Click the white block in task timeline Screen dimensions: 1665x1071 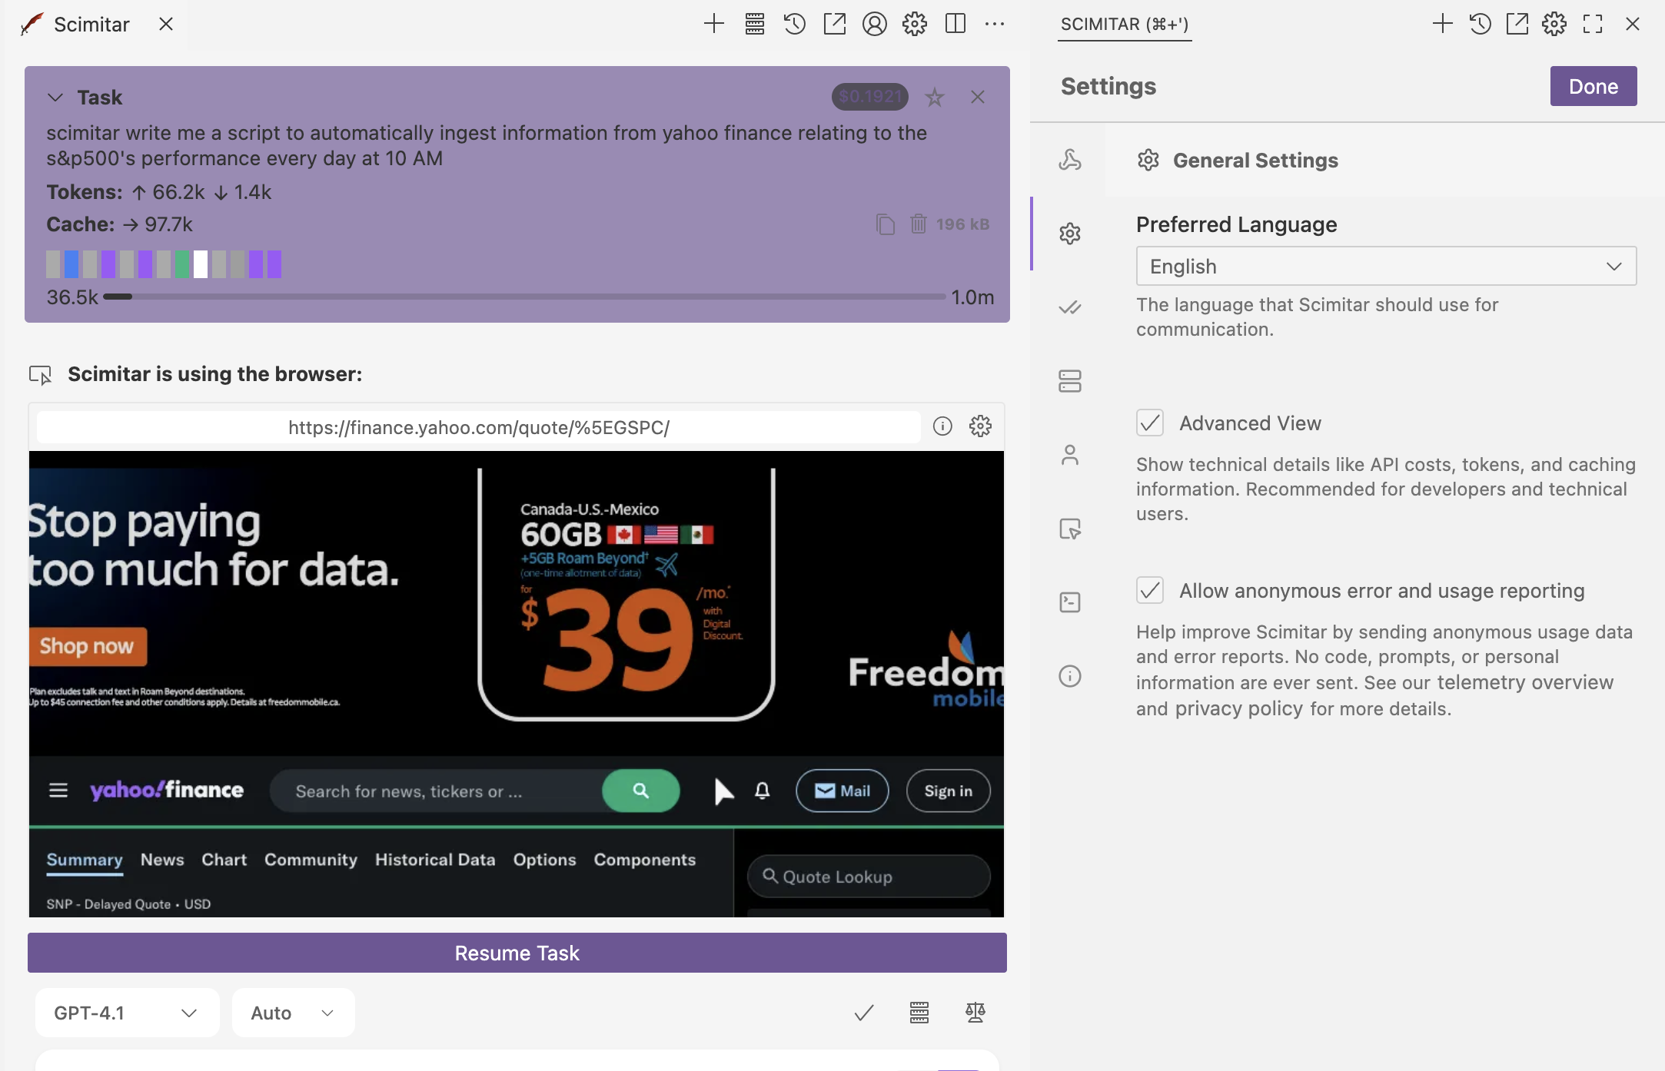click(200, 264)
